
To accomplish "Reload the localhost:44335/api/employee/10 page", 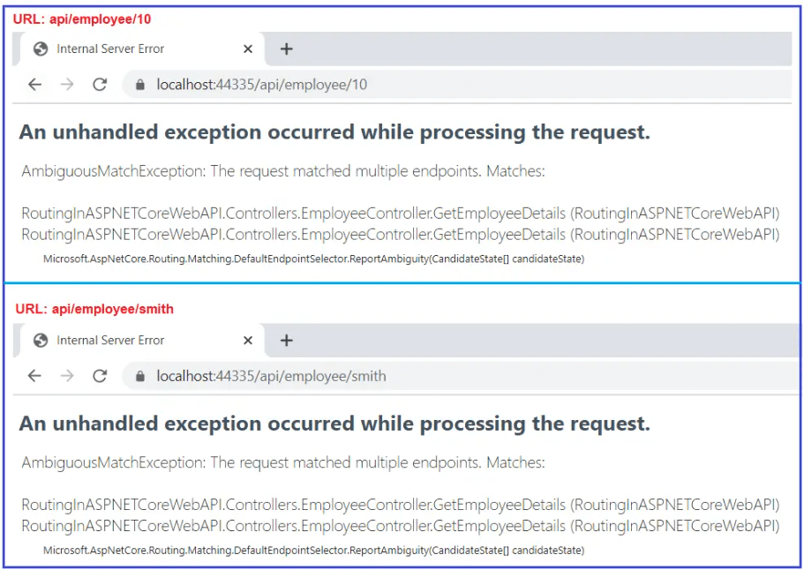I will [x=100, y=85].
